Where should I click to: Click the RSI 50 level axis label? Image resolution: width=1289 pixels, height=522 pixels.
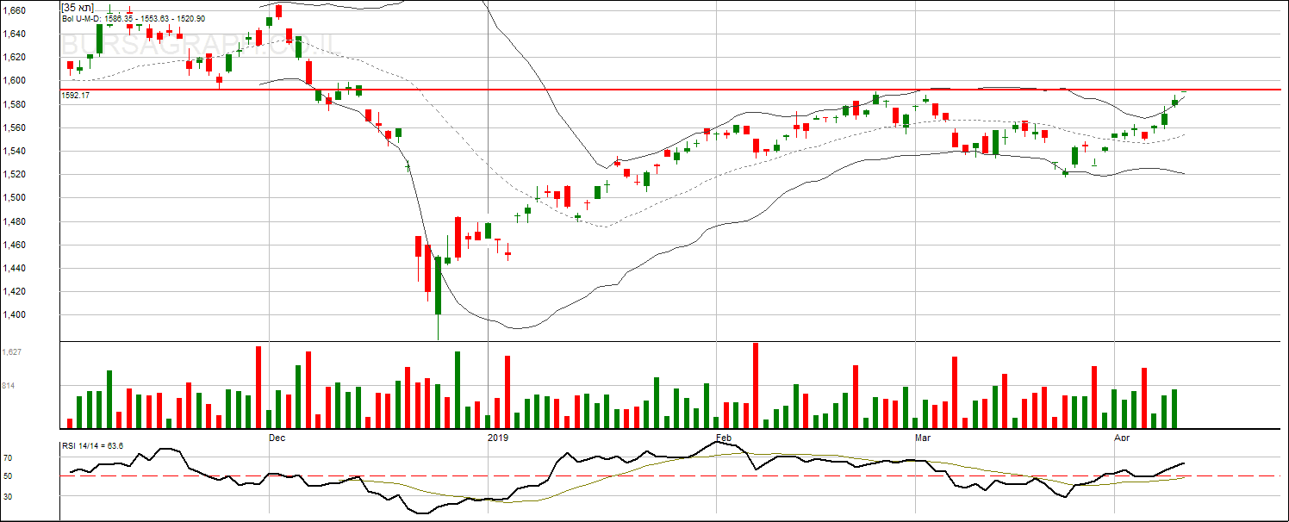point(7,475)
